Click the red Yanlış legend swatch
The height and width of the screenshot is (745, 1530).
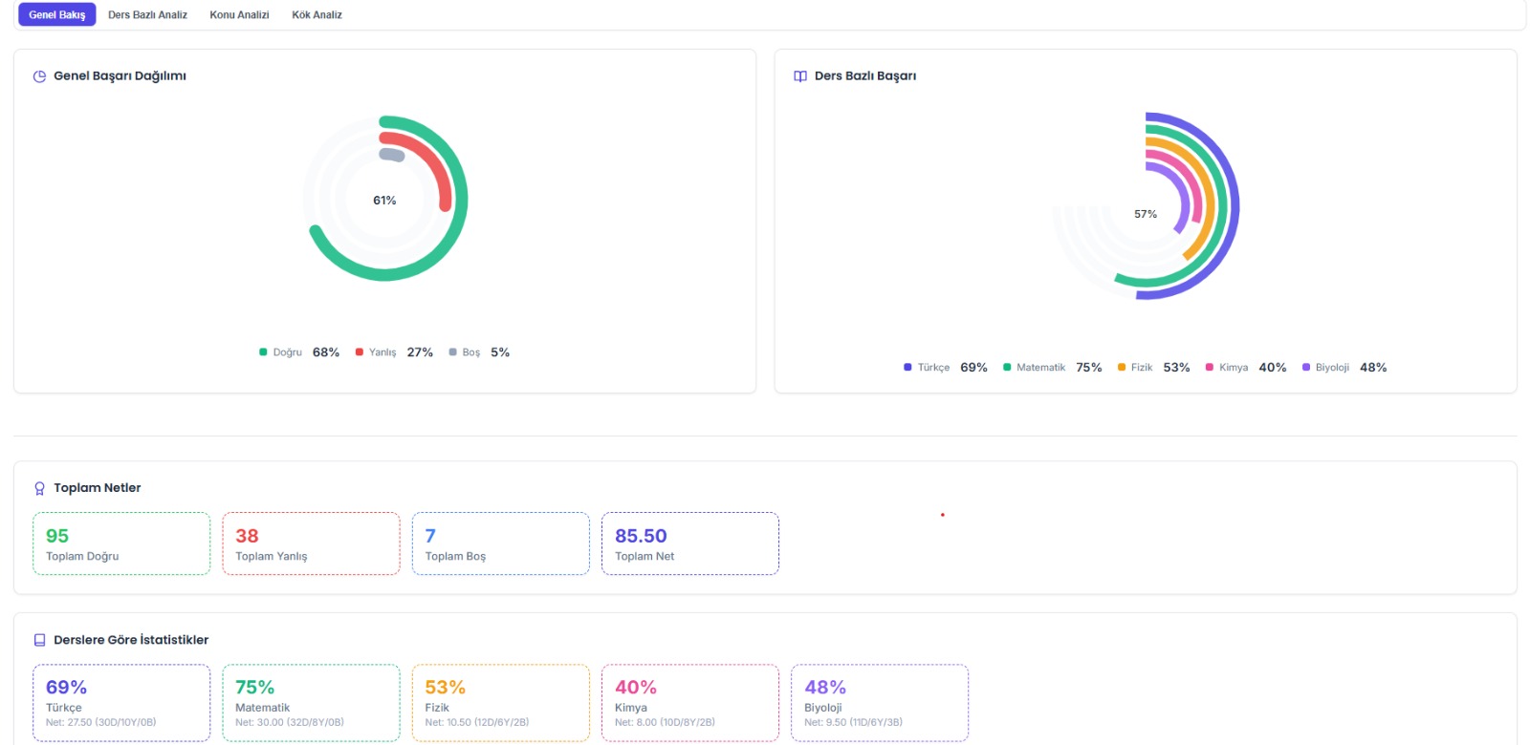[x=360, y=352]
